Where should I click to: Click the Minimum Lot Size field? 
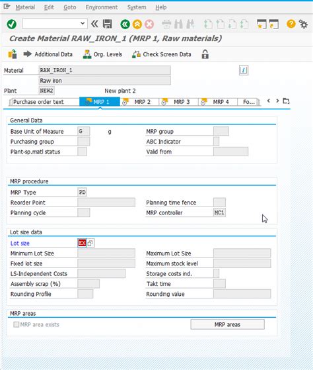point(106,254)
